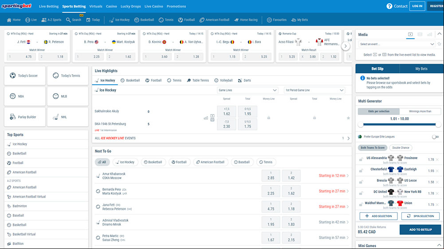Select Winnings more than option
Screen dimensions: 444x249
click(420, 111)
